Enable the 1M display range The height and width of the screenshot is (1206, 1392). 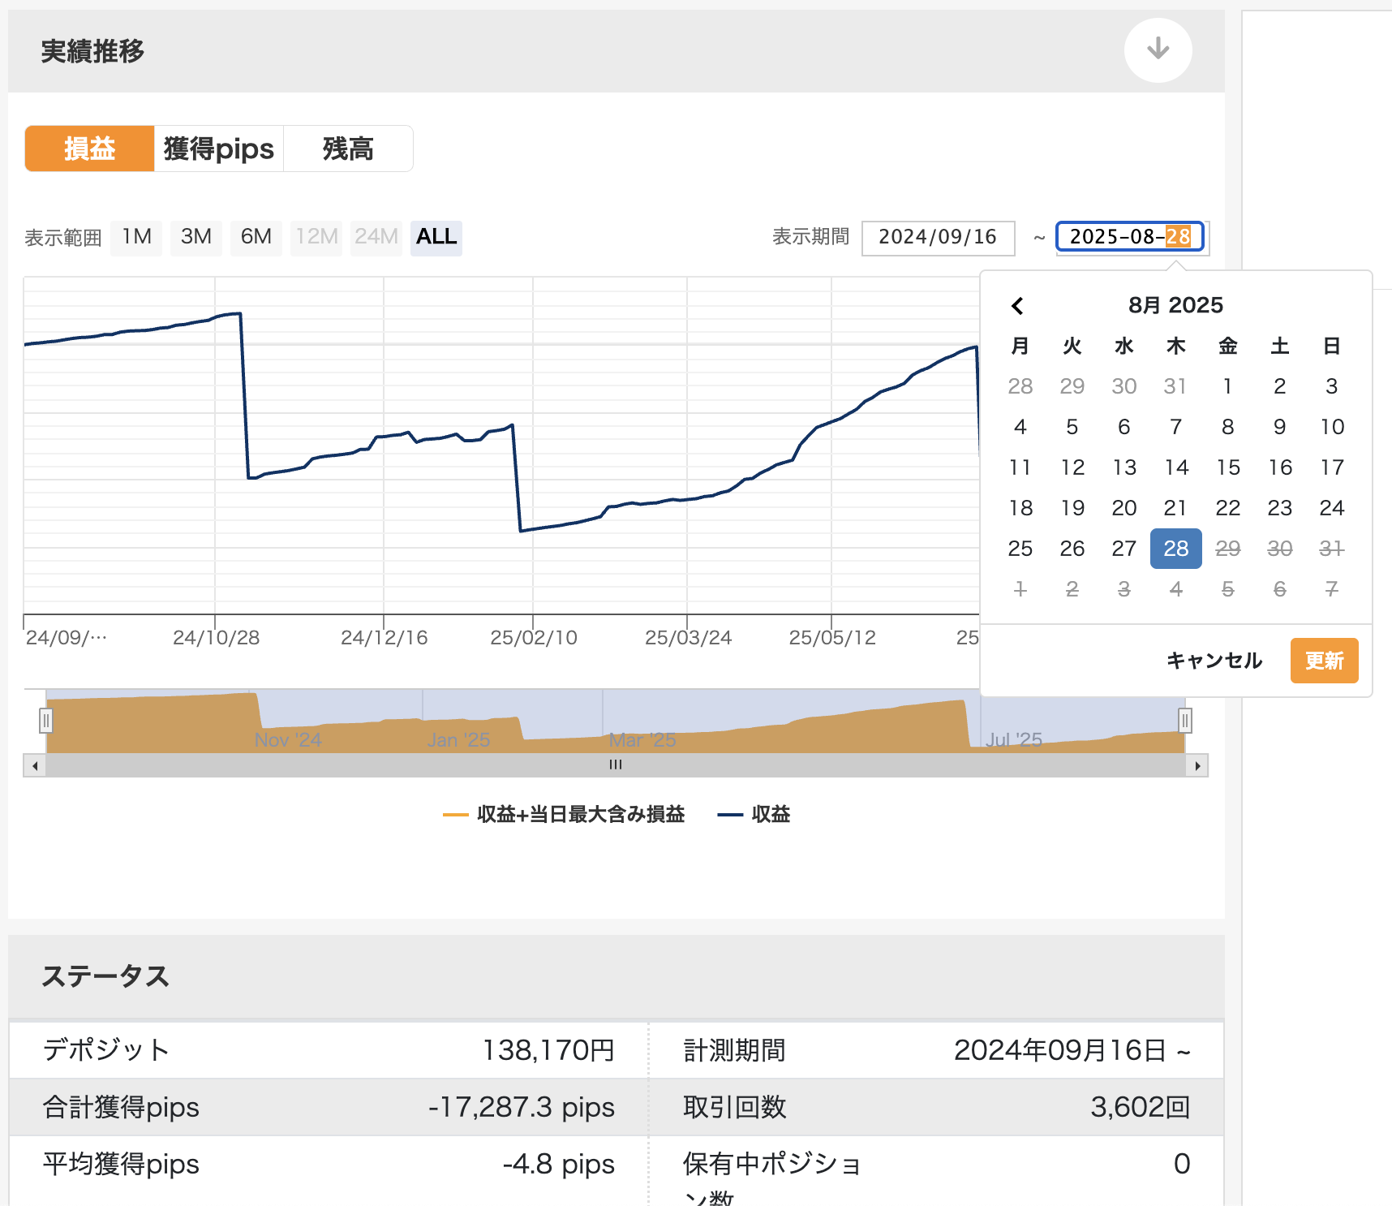pyautogui.click(x=135, y=237)
